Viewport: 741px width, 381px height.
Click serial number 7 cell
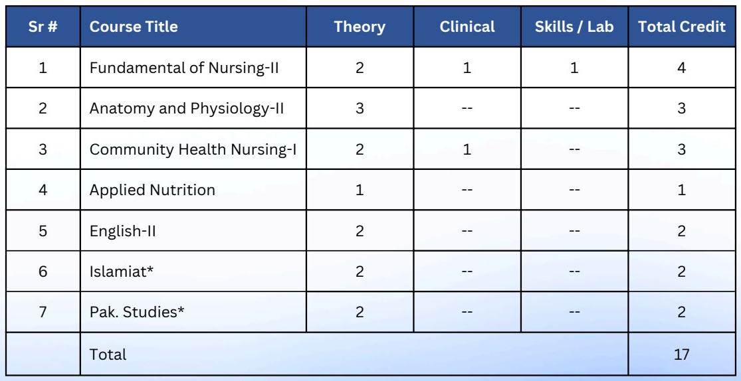(43, 312)
